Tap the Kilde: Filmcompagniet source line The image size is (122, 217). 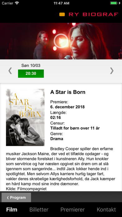pos(26,189)
